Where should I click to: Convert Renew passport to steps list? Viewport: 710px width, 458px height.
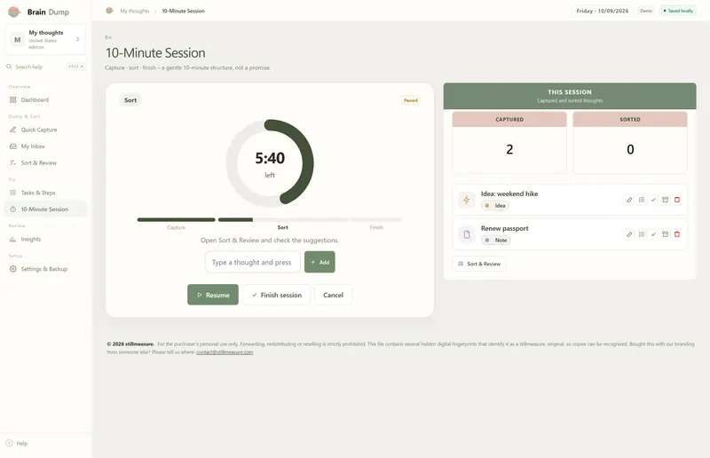coord(641,234)
